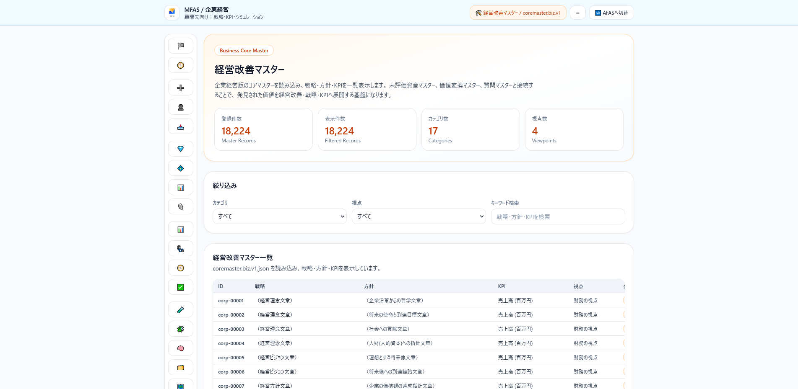Click (人財(人的資本)への指針文章) cell

point(399,343)
